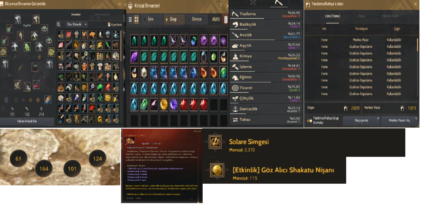This screenshot has width=445, height=220.
Task: Open the help question mark in Kristal Envanteri
Action: (x=221, y=6)
